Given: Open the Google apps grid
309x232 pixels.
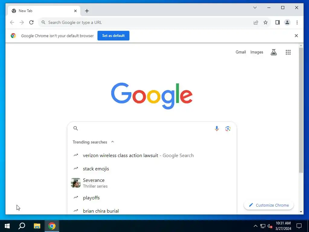Looking at the screenshot, I should (288, 52).
